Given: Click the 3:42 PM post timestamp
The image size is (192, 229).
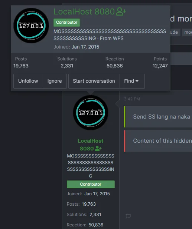Looking at the screenshot, I should 132,99.
